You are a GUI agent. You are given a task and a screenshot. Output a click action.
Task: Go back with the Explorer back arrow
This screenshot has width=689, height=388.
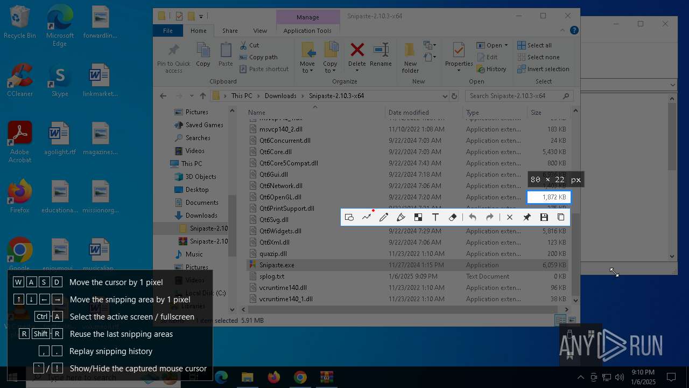pyautogui.click(x=163, y=96)
